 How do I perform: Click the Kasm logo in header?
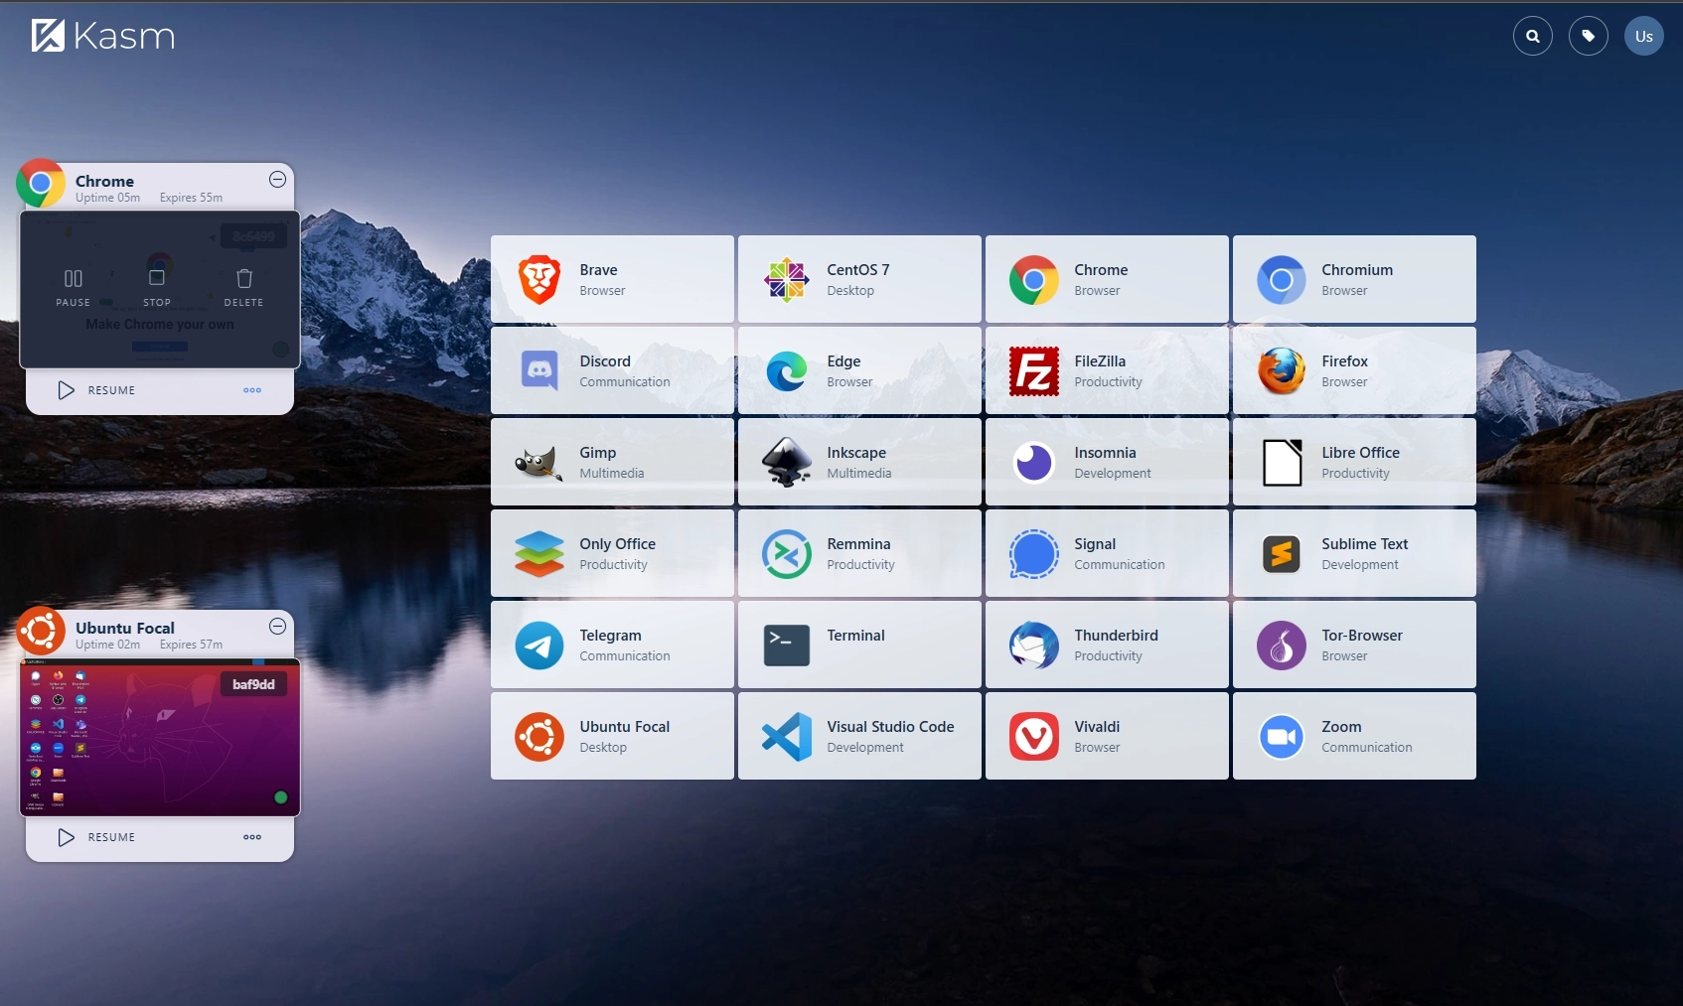103,37
